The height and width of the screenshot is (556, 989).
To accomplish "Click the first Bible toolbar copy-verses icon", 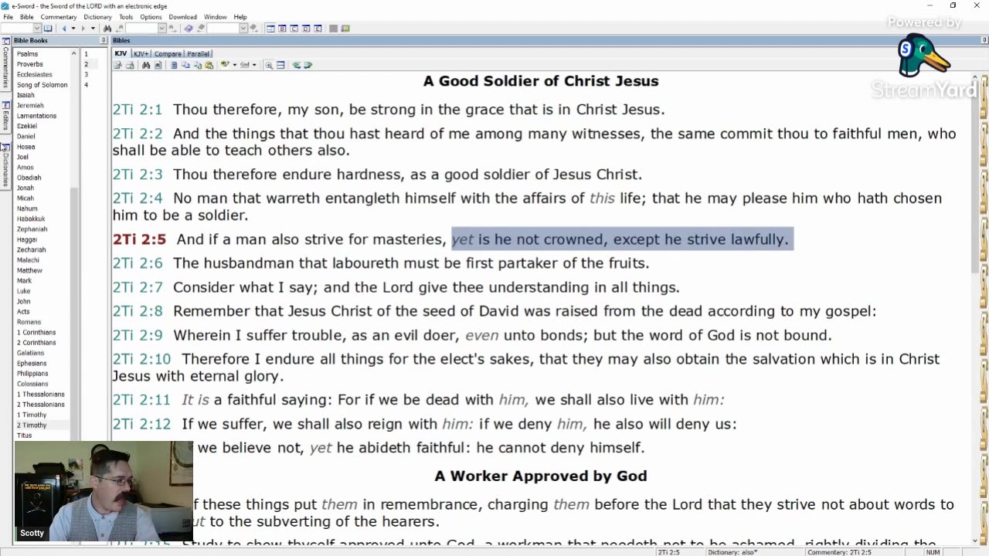I will coord(117,65).
